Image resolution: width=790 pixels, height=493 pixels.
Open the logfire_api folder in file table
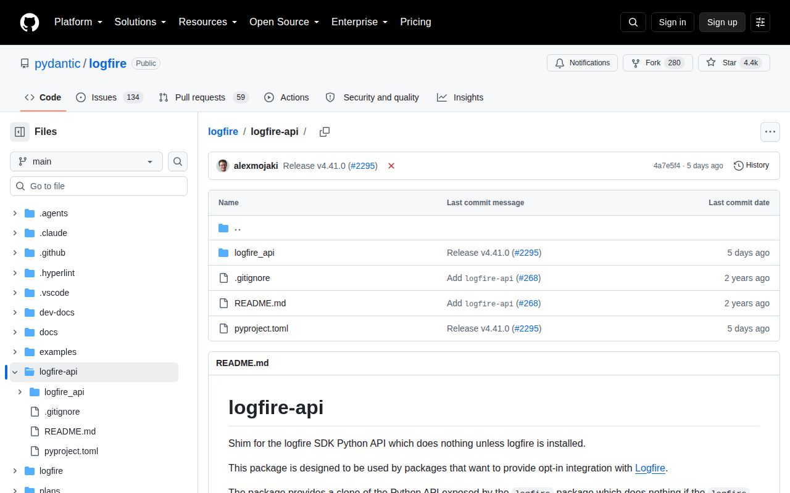click(254, 253)
